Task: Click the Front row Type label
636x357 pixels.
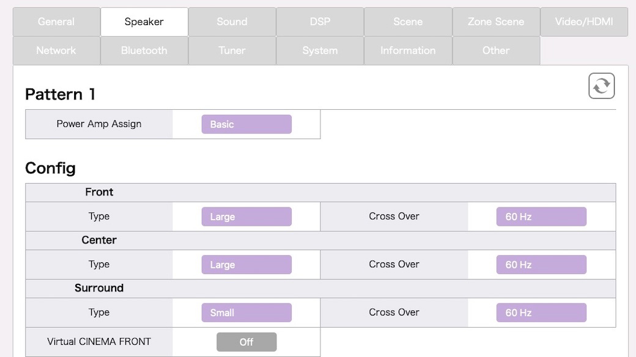Action: (99, 216)
